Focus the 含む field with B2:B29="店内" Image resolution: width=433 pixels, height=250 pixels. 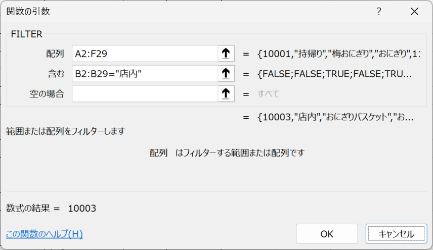coord(145,74)
